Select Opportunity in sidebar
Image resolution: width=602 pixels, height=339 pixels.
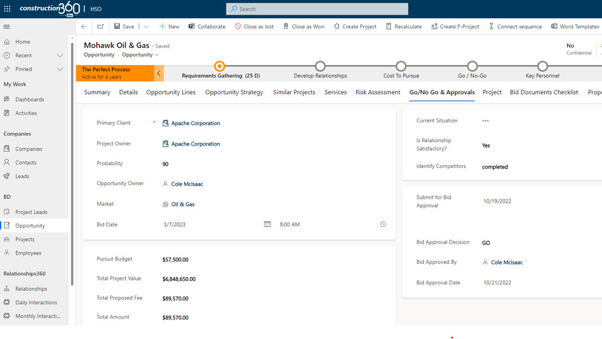(x=30, y=226)
